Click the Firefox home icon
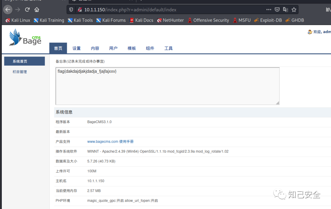This screenshot has height=209, width=331. coord(36,9)
